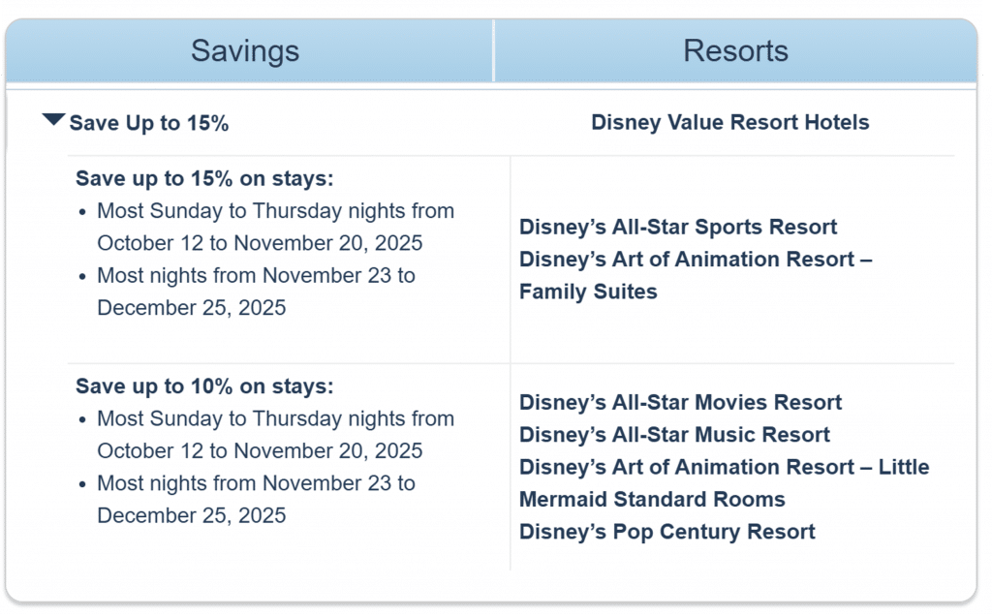The image size is (992, 616).
Task: Select the Save Up to 15% heading
Action: [148, 123]
